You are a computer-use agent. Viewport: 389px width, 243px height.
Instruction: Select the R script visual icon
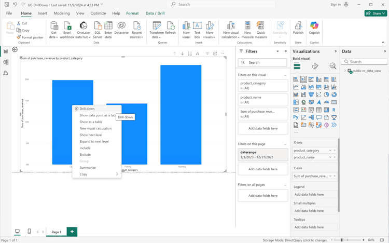(334, 110)
